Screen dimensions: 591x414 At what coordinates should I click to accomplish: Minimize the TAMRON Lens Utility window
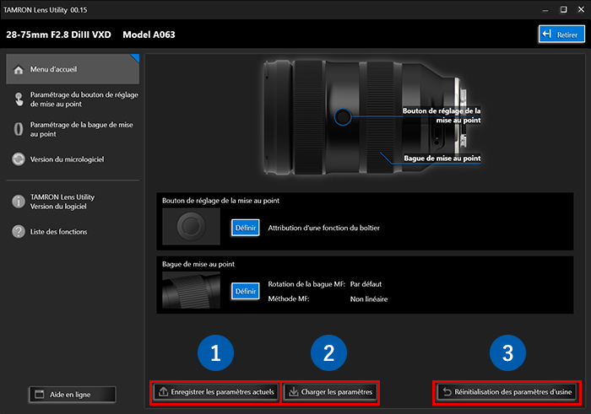545,10
